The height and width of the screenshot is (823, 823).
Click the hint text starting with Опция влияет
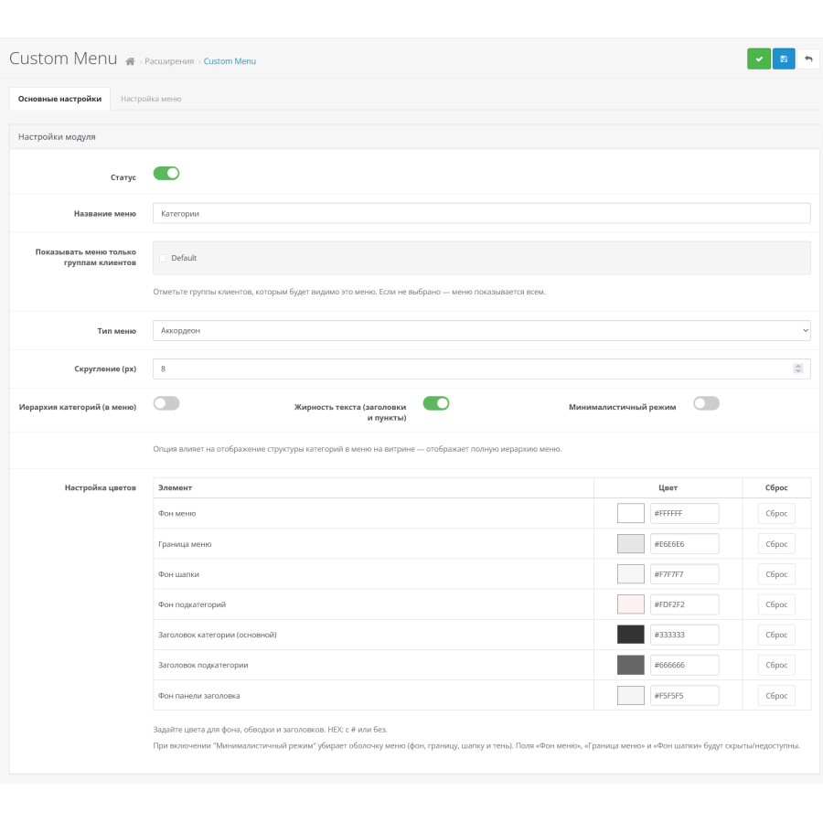pyautogui.click(x=357, y=449)
